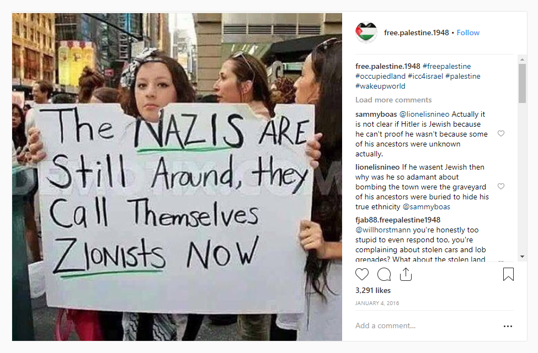The width and height of the screenshot is (538, 353).
Task: Open the comment bubble icon
Action: (384, 274)
